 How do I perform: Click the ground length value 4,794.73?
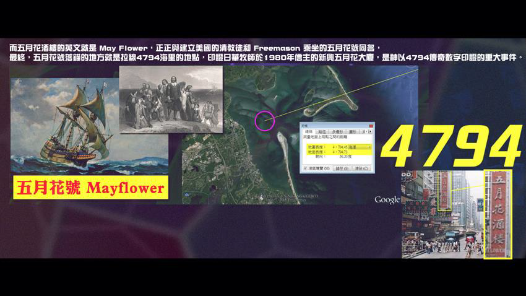tap(340, 152)
